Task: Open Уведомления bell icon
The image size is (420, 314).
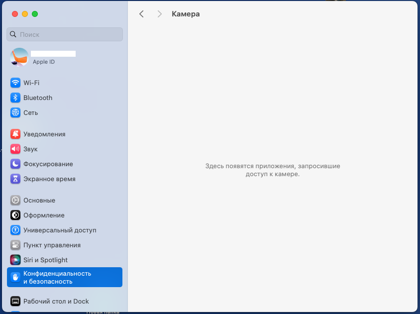Action: (15, 134)
